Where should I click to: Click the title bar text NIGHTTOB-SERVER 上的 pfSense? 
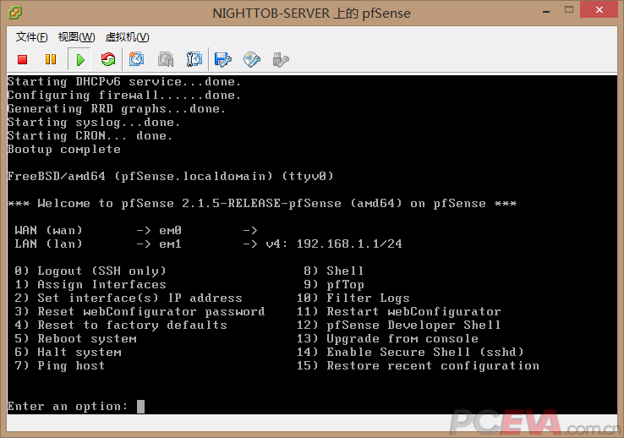tap(312, 13)
